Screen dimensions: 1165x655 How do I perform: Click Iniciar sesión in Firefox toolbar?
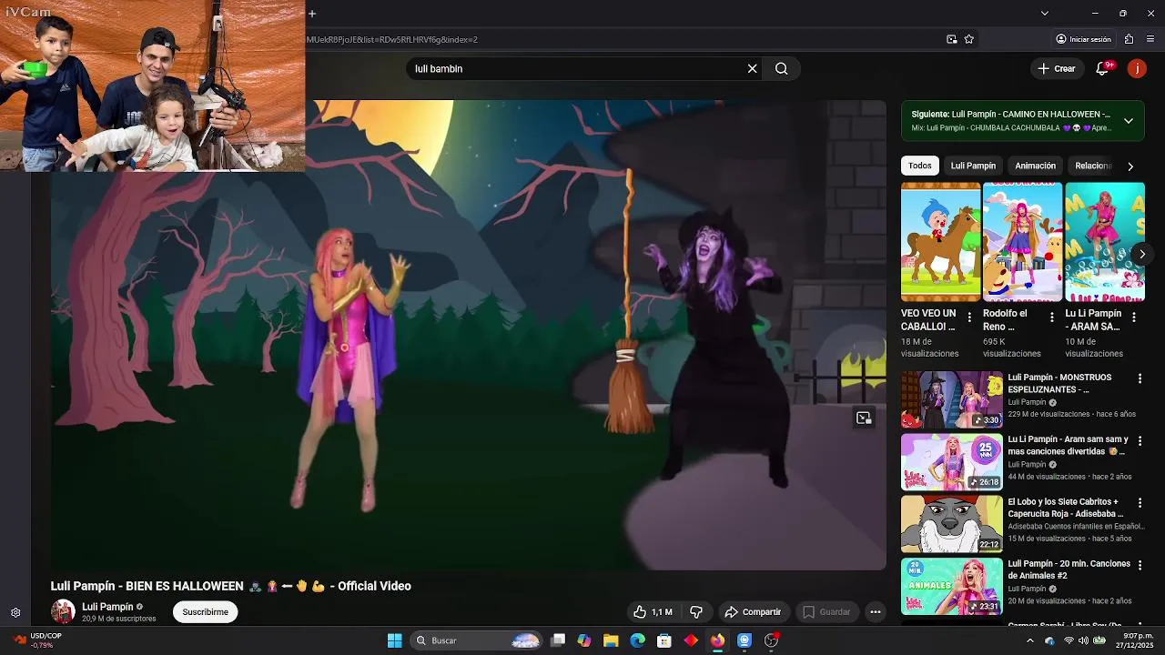[1083, 39]
